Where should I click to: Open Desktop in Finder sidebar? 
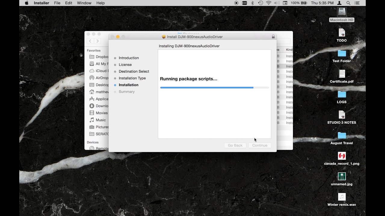pyautogui.click(x=99, y=85)
